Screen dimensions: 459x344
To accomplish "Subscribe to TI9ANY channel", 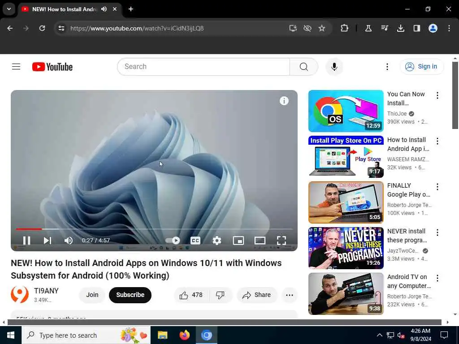I will 130,295.
